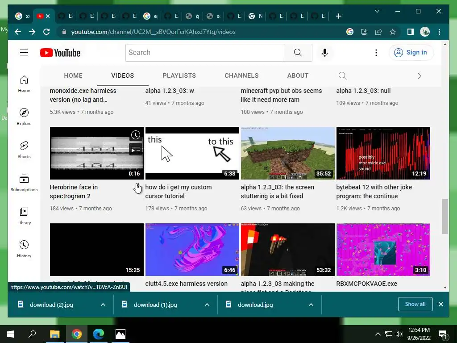The image size is (457, 343).
Task: Play the custom cursor tutorial thumbnail
Action: click(192, 153)
